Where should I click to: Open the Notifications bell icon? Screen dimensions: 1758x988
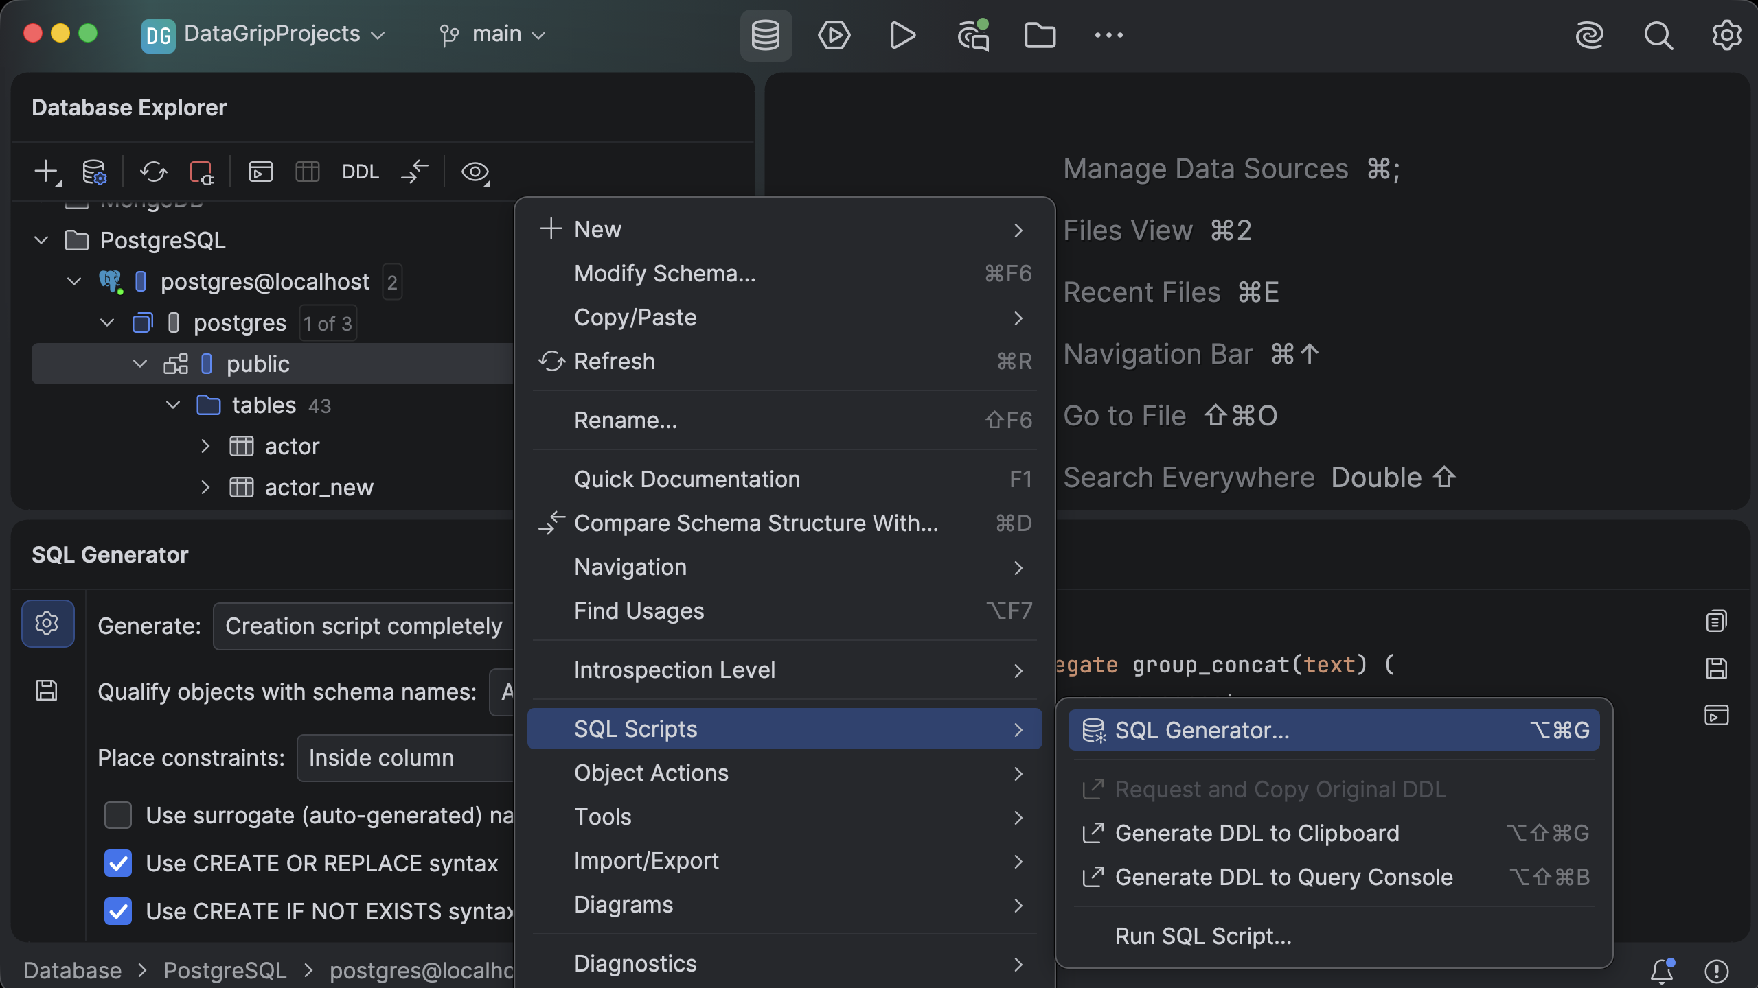click(x=1663, y=970)
